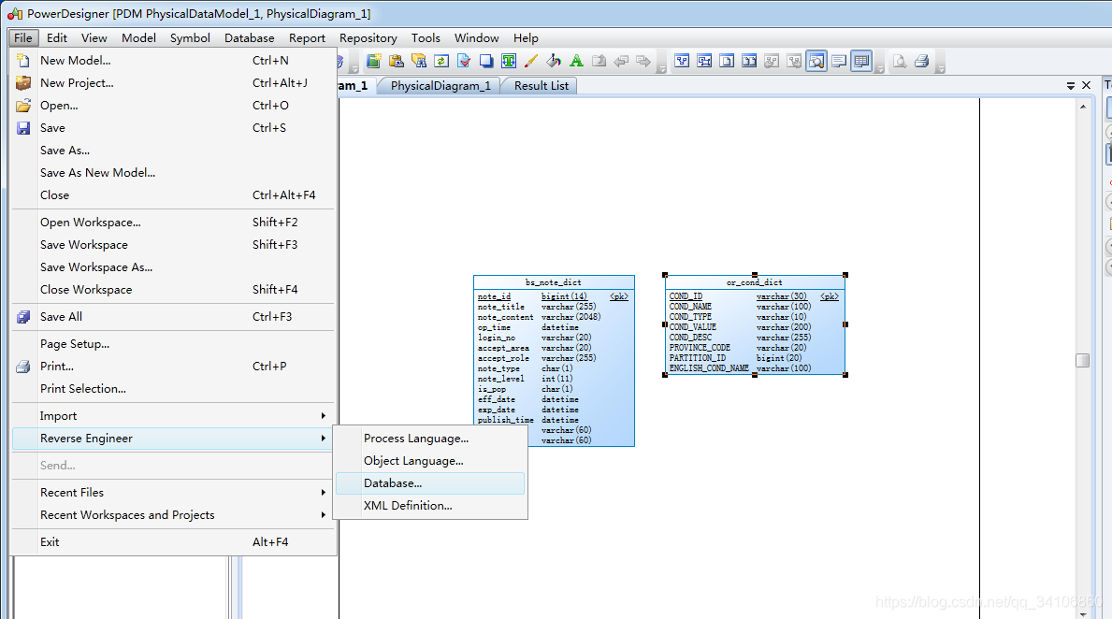Viewport: 1112px width, 619px height.
Task: Select Print Selection... entry
Action: (x=173, y=389)
